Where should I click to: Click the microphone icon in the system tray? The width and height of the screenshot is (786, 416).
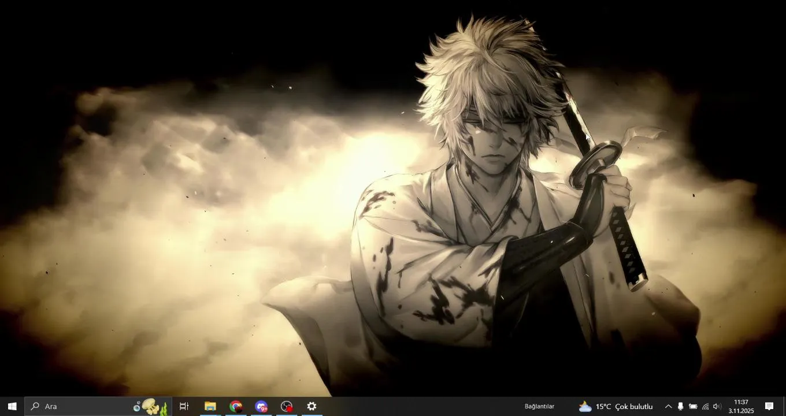(x=681, y=406)
